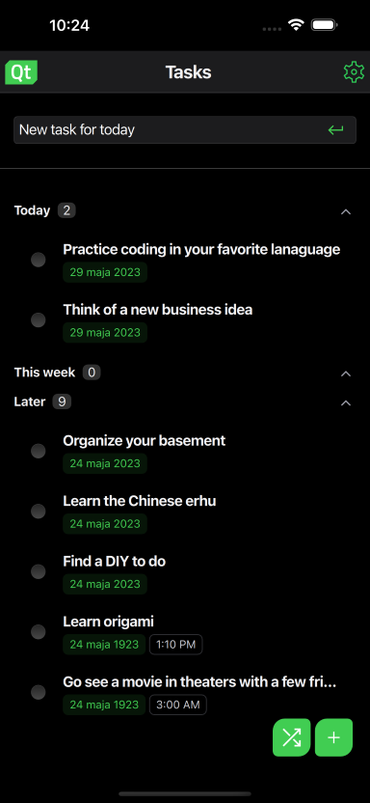Tap the green Qt logo
This screenshot has width=370, height=803.
pos(21,72)
